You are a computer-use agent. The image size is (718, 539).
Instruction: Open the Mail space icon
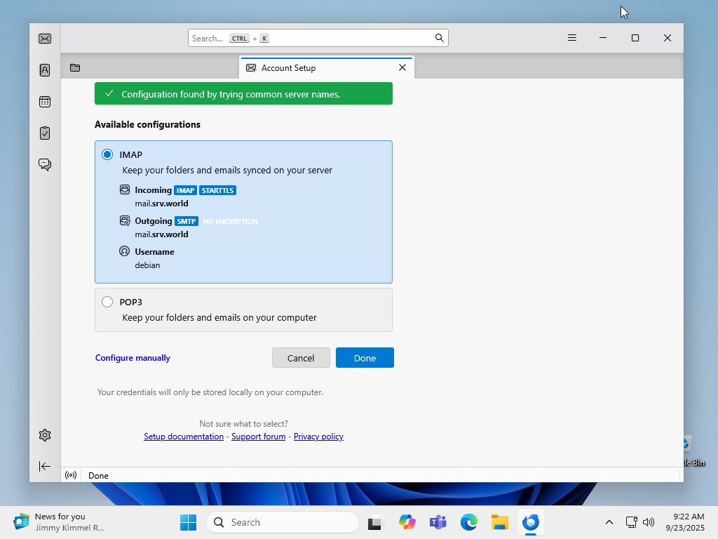pos(45,39)
